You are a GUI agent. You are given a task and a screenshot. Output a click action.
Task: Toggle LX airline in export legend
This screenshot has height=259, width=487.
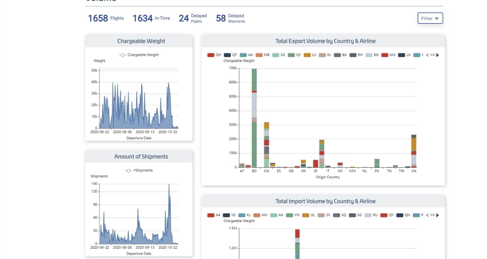310,55
